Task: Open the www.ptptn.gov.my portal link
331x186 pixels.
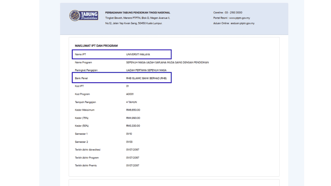Action: click(x=240, y=18)
